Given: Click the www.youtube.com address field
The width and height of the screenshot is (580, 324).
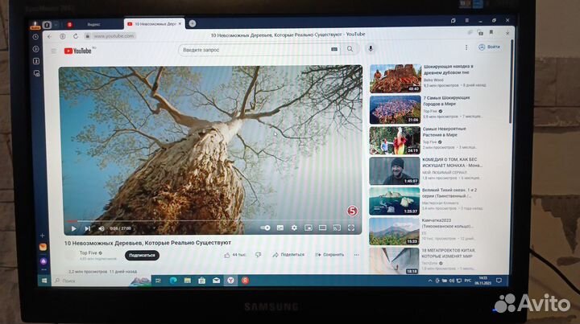Looking at the screenshot, I should [x=114, y=36].
